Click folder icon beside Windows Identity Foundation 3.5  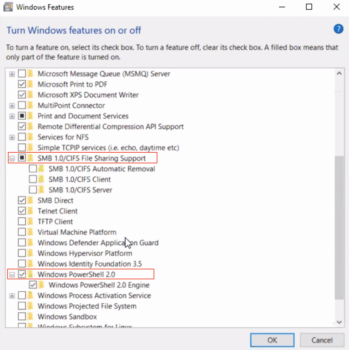(x=31, y=264)
